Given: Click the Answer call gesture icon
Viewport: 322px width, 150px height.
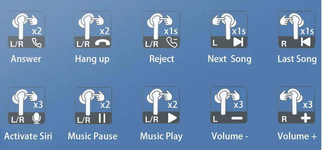Looking at the screenshot, I should pos(26,30).
